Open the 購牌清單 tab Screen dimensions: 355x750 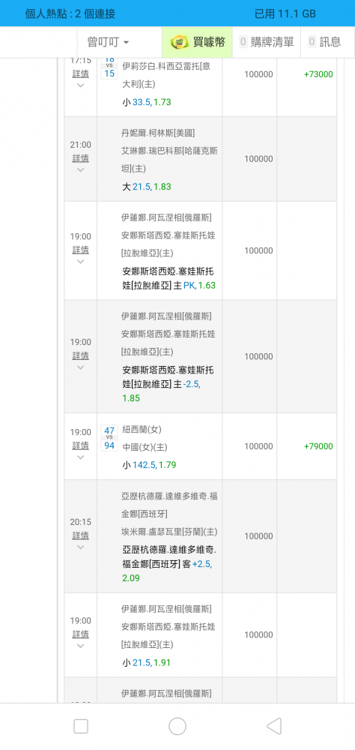(267, 42)
